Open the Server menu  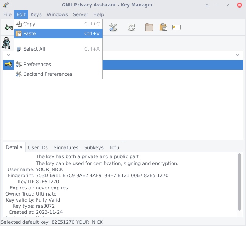pyautogui.click(x=80, y=14)
